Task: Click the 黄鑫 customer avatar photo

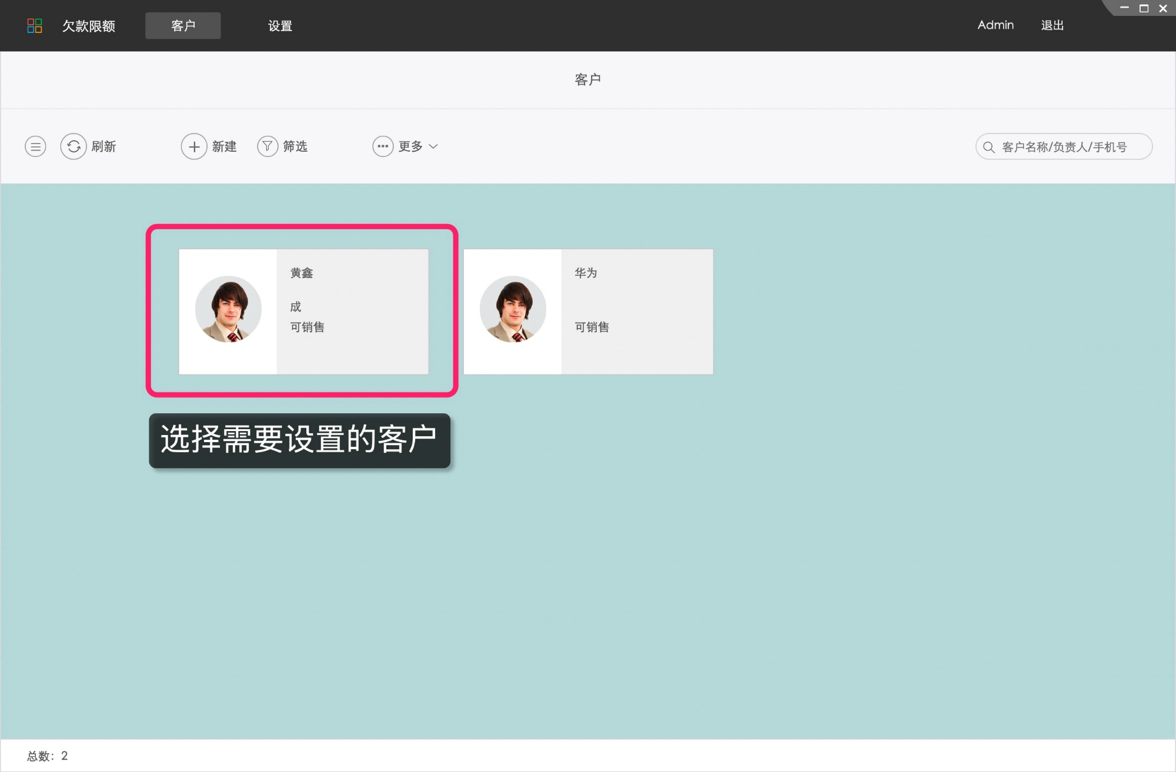Action: point(228,309)
